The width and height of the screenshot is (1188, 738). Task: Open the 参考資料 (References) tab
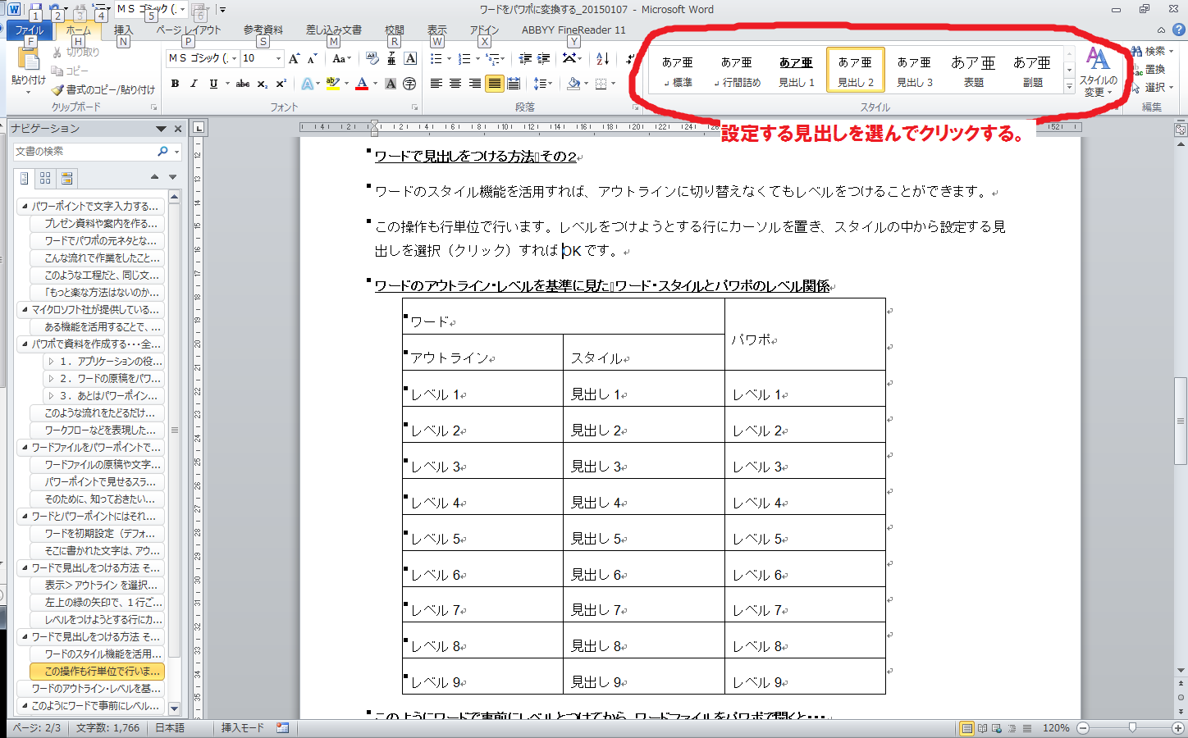263,30
